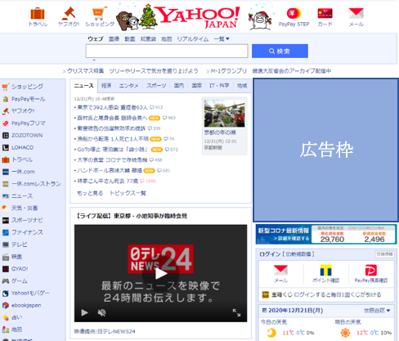Image resolution: width=399 pixels, height=341 pixels.
Task: Expand news video to fullscreen
Action: pos(236,312)
